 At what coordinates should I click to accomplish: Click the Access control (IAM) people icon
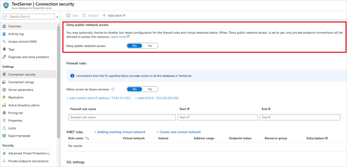click(4, 42)
